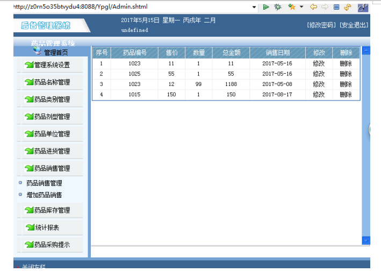Click the 药品编号 column header

(x=135, y=53)
